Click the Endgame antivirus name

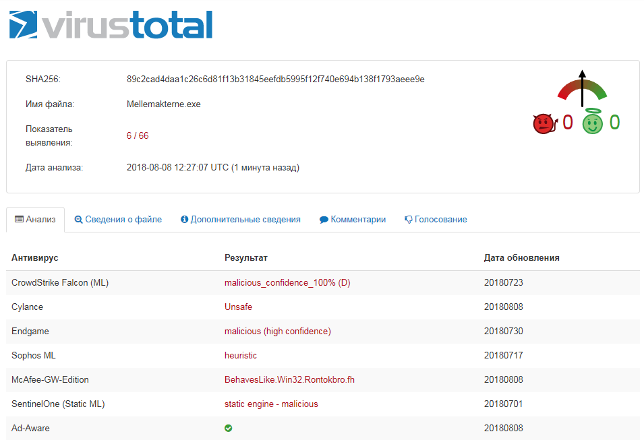click(x=30, y=332)
